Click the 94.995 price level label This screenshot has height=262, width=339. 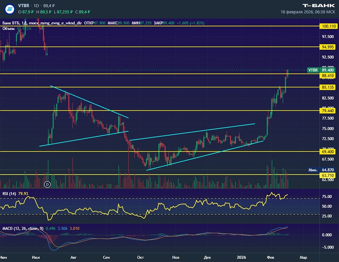(x=328, y=47)
